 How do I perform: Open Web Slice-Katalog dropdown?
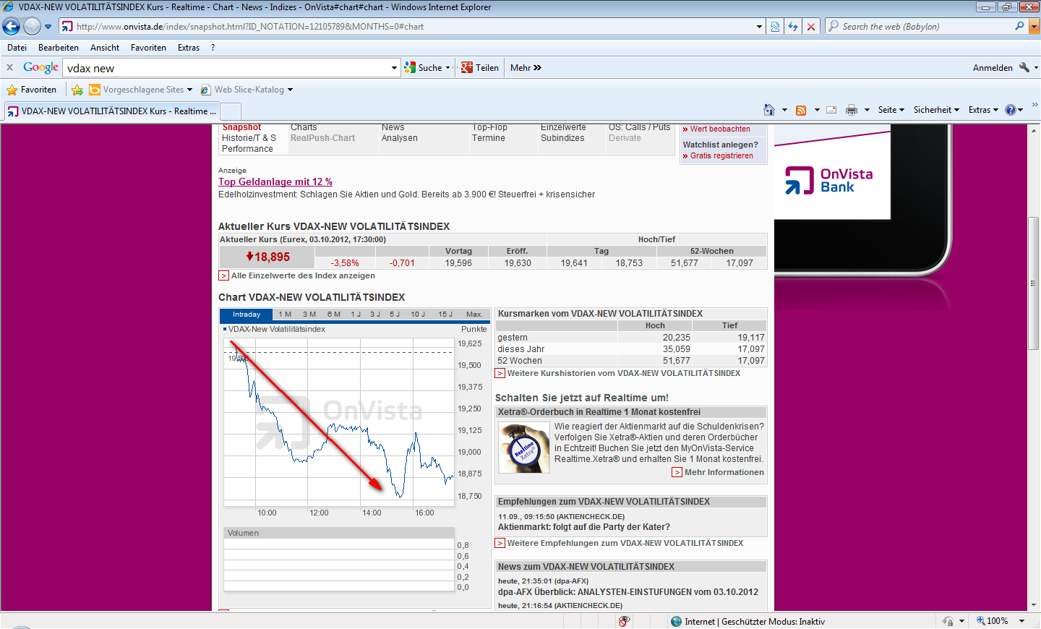(247, 90)
